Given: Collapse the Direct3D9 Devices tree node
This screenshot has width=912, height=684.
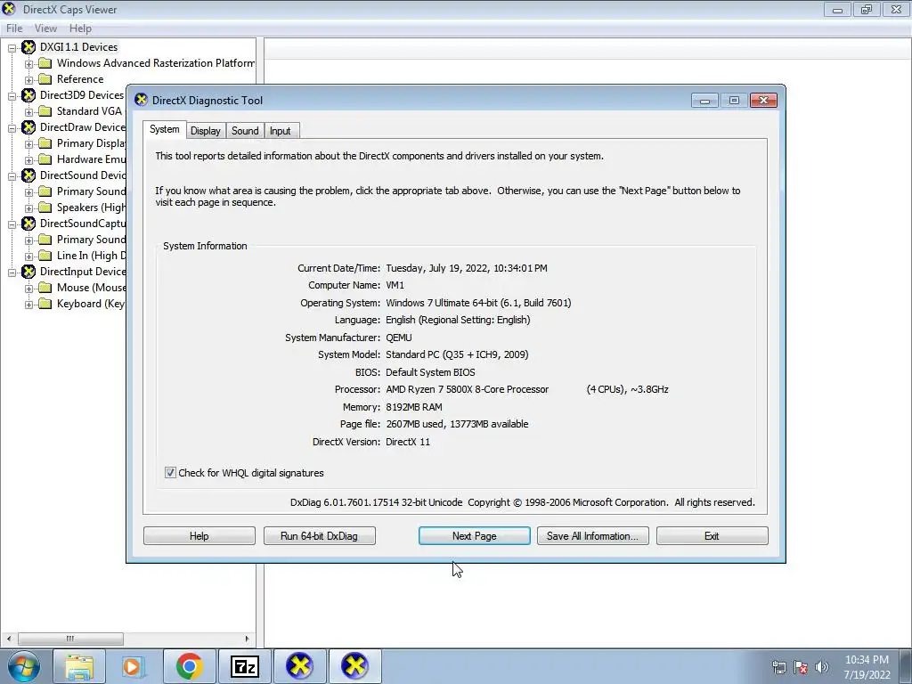Looking at the screenshot, I should [x=12, y=96].
